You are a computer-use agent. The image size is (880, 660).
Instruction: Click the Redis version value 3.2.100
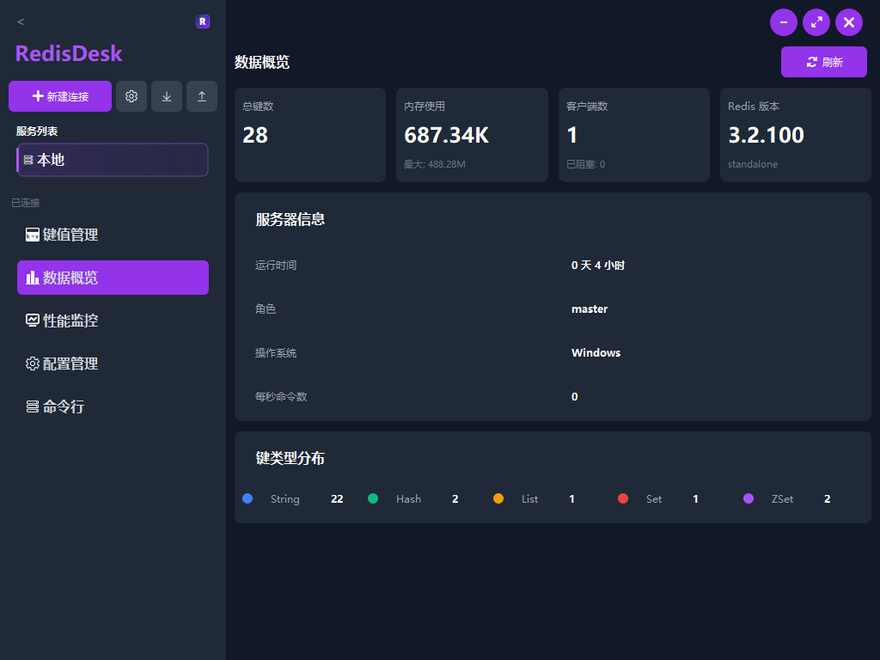(766, 135)
